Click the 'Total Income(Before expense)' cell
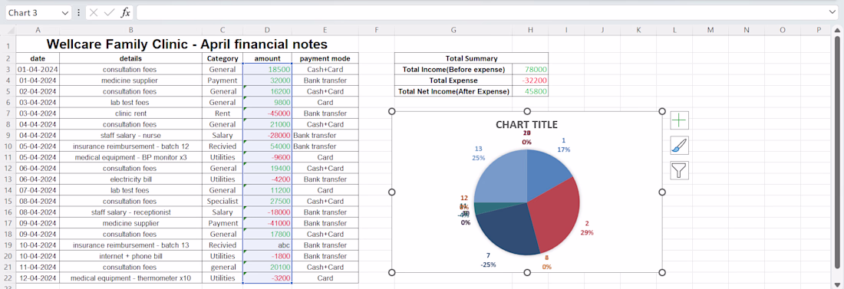This screenshot has height=289, width=844. click(453, 70)
